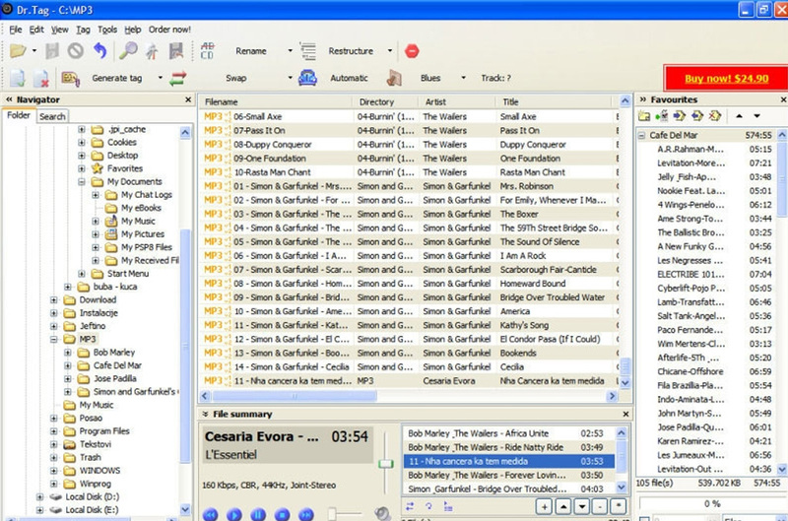Click the save-all disk icon
Viewport: 788px width, 521px height.
(x=176, y=51)
